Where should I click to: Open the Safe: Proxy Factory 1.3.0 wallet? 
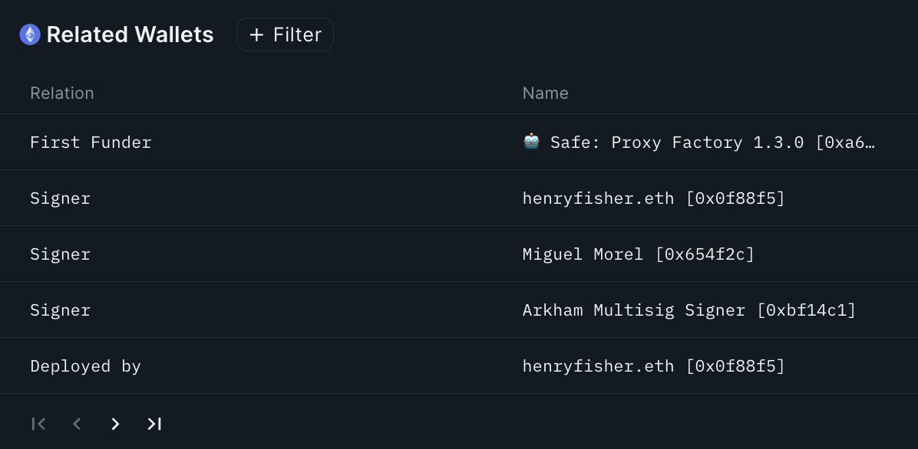pos(712,143)
